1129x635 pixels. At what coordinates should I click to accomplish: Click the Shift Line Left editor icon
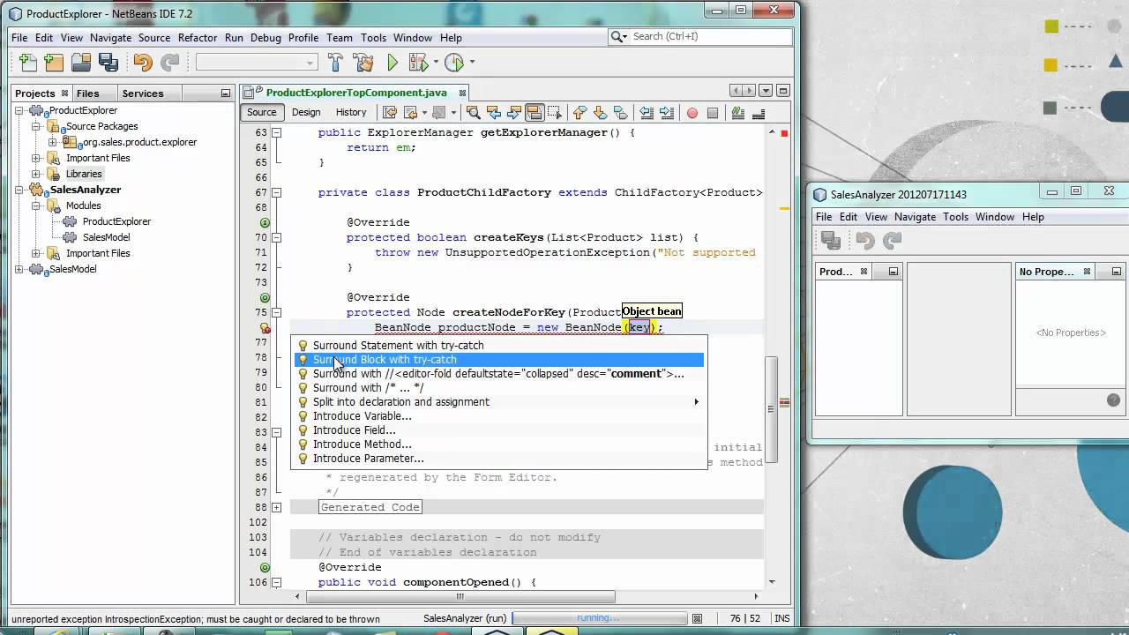click(647, 113)
